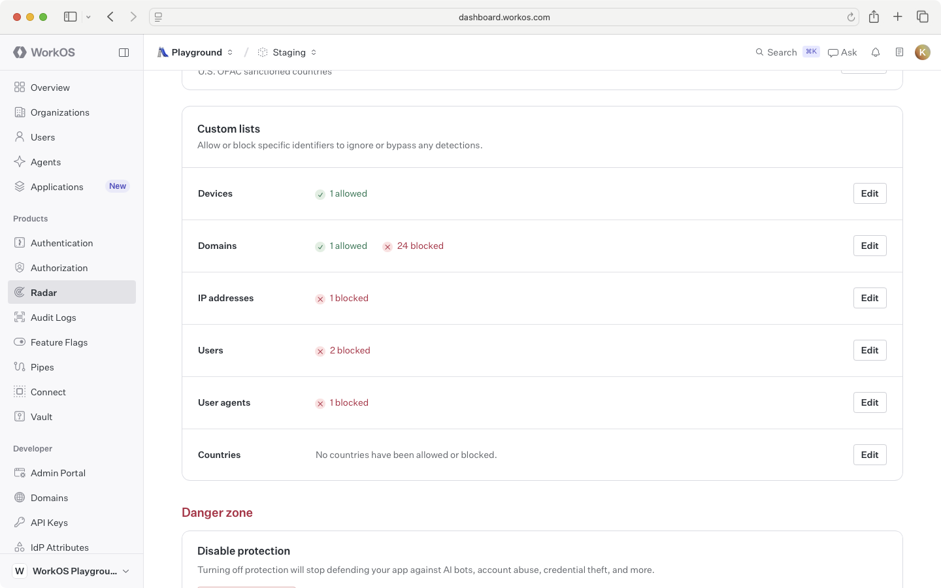Click the Organizations building icon
This screenshot has width=941, height=588.
[x=20, y=112]
